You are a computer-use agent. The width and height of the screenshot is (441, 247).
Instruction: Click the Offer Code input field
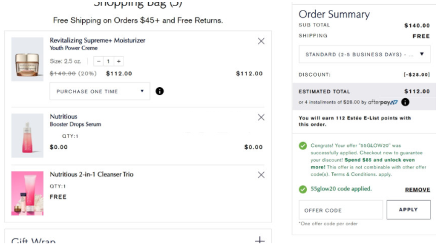pyautogui.click(x=341, y=210)
